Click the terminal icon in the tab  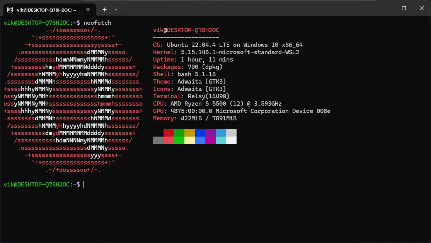point(10,10)
